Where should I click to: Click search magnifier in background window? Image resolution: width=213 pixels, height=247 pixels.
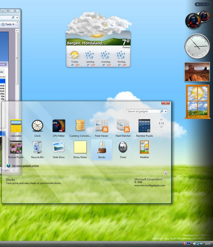coord(13,17)
